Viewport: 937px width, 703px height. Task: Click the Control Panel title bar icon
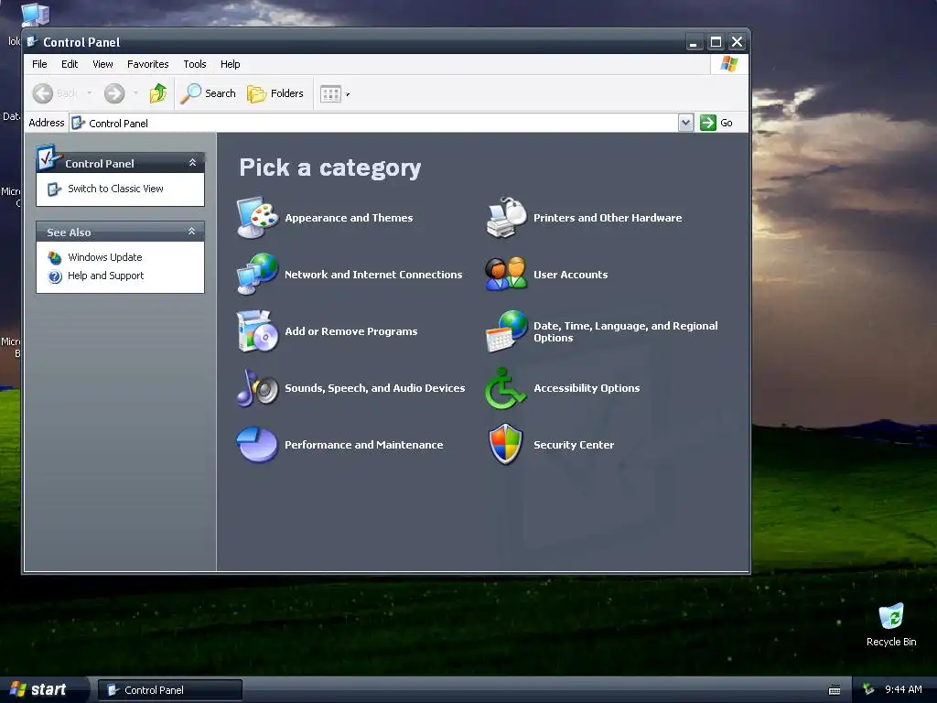32,42
